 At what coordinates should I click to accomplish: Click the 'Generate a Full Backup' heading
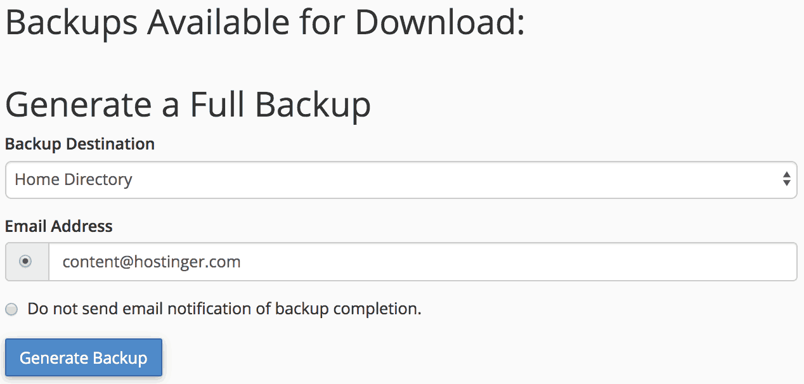[188, 105]
